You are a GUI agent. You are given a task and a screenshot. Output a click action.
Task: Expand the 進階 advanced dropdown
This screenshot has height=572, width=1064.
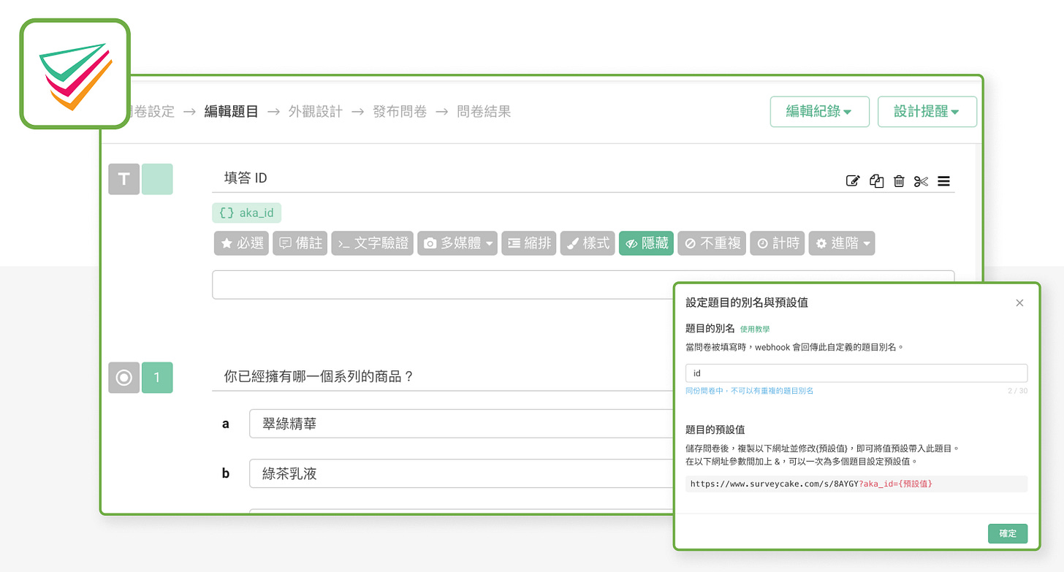tap(841, 243)
